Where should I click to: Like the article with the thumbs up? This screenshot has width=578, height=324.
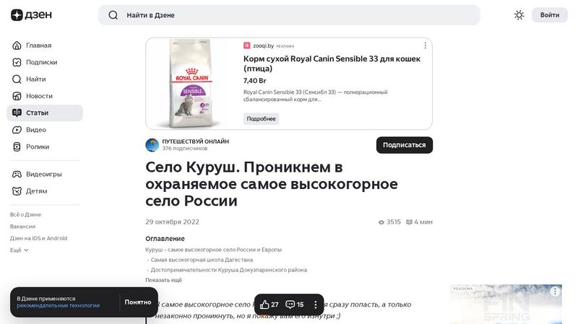point(269,305)
